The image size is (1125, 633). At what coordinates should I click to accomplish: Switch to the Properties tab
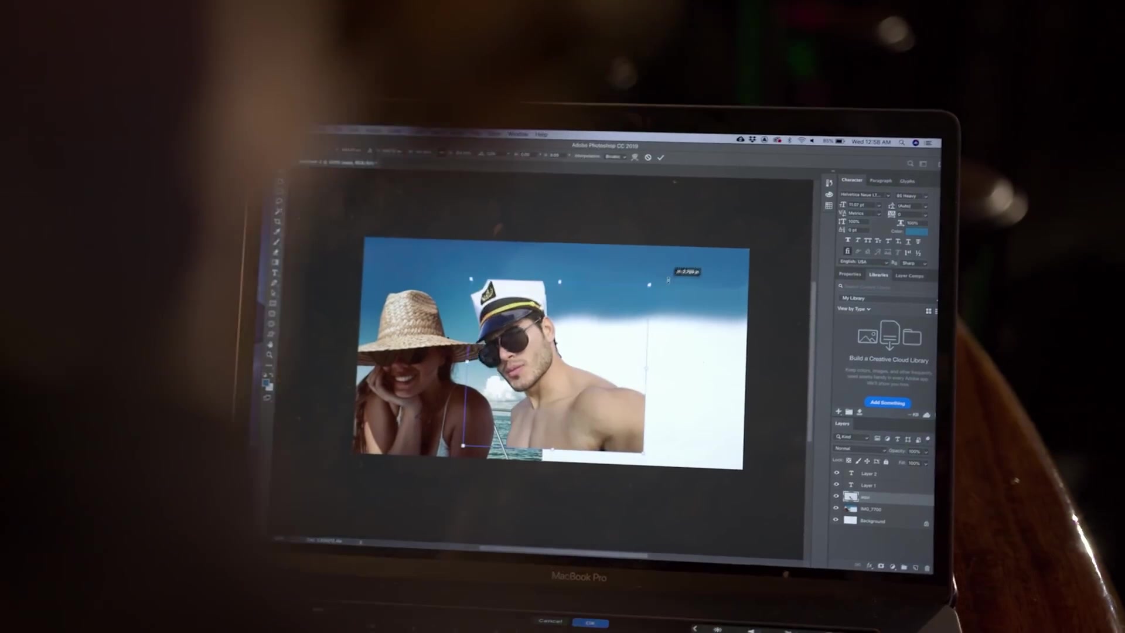coord(850,274)
